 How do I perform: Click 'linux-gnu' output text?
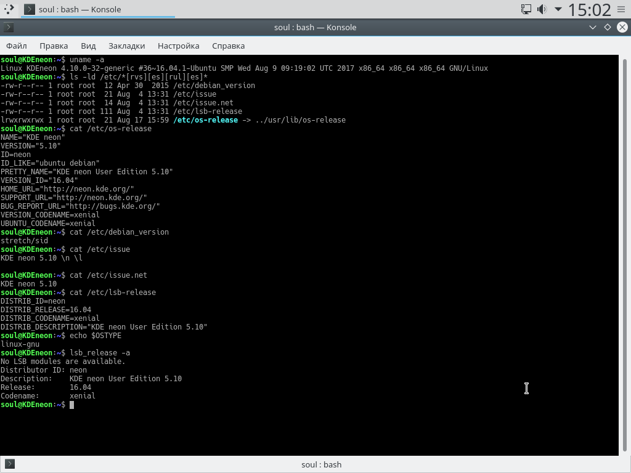(20, 344)
